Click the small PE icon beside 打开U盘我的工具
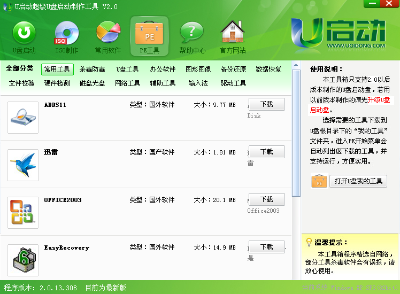 pyautogui.click(x=319, y=181)
